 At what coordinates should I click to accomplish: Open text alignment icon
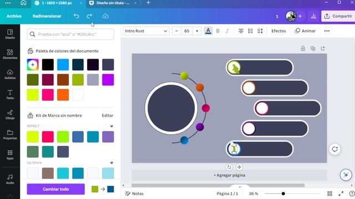click(x=241, y=31)
